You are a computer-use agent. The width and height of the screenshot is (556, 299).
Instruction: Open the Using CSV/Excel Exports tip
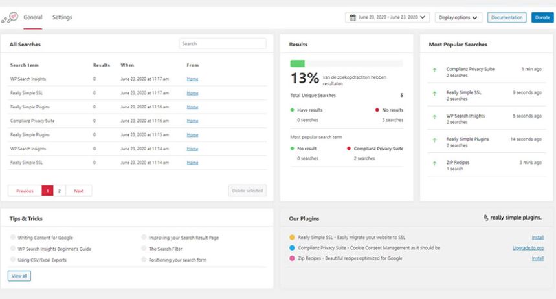(42, 260)
